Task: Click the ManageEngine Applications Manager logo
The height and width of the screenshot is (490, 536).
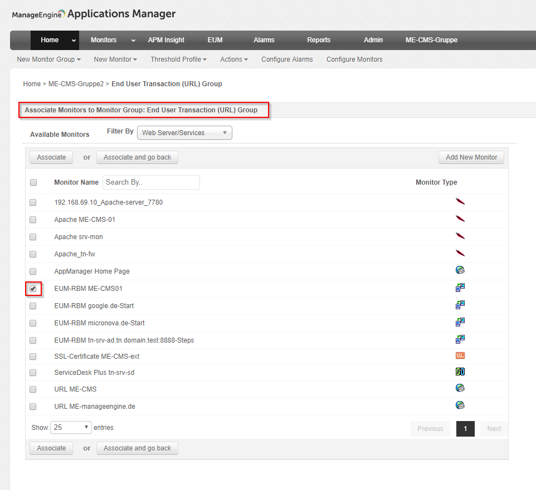Action: click(94, 14)
